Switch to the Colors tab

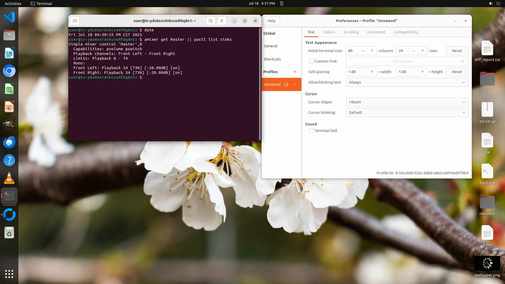(x=329, y=32)
